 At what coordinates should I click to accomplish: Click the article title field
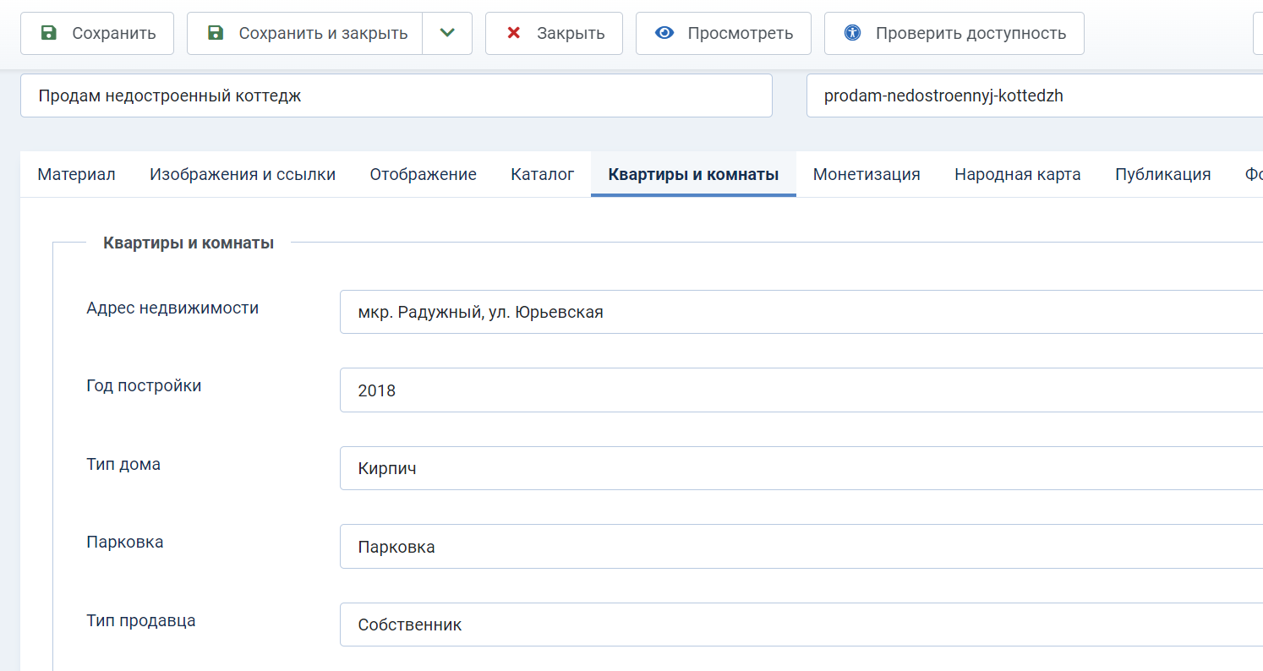[396, 95]
